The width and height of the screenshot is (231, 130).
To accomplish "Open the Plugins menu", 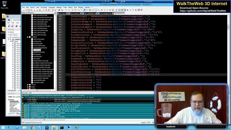I will (81, 7).
